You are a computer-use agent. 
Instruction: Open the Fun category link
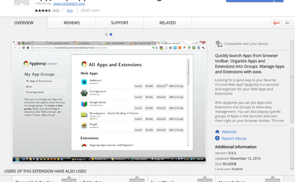(x=70, y=10)
